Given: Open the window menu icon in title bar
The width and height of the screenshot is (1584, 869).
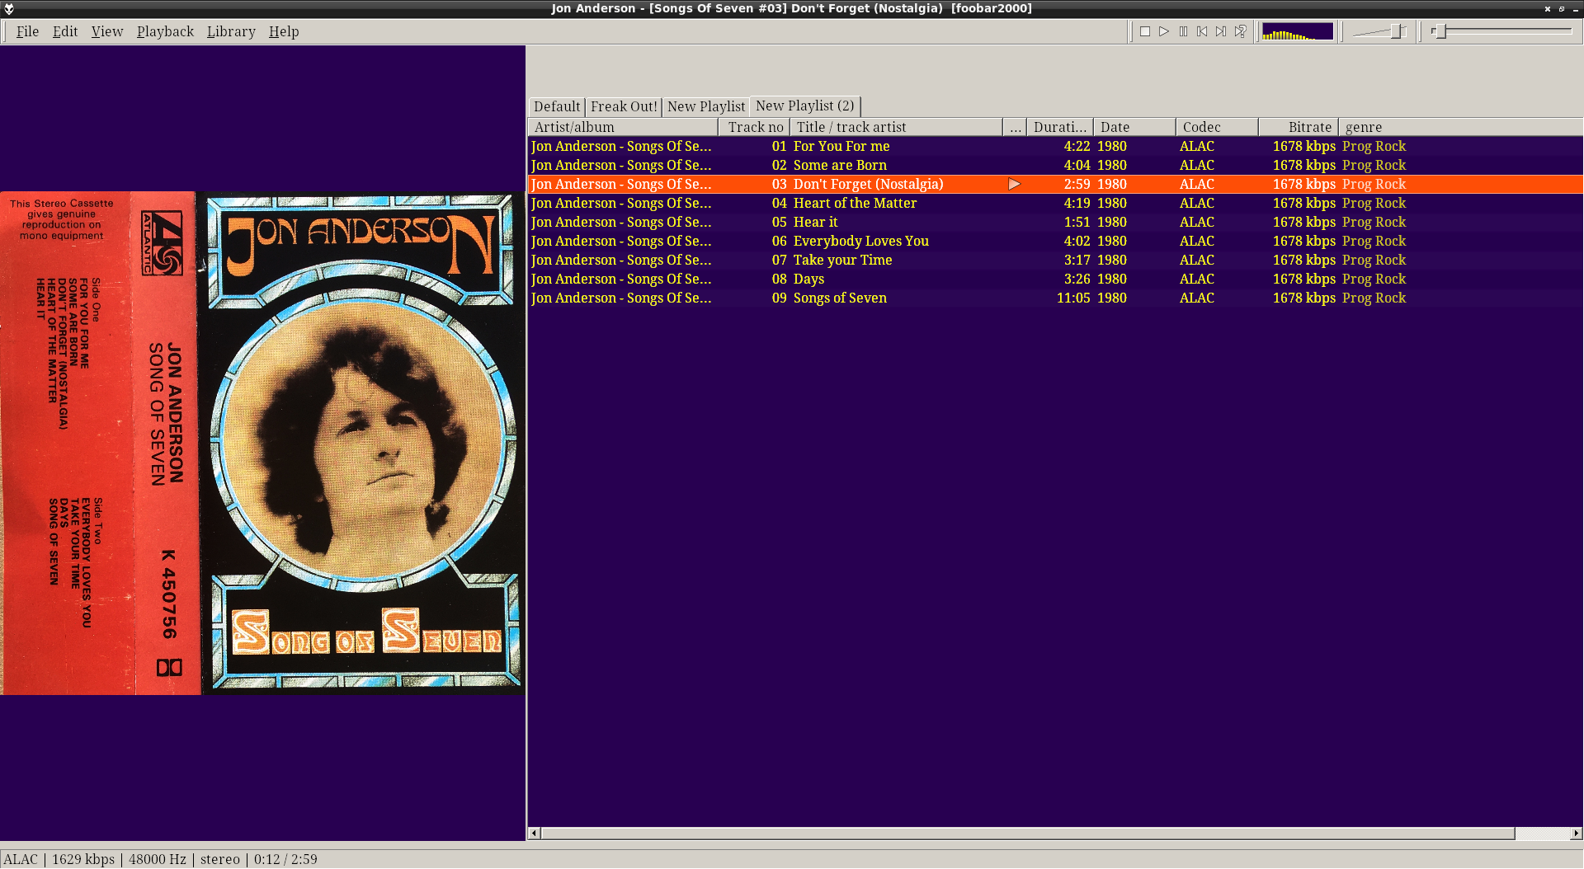Looking at the screenshot, I should click(x=9, y=8).
